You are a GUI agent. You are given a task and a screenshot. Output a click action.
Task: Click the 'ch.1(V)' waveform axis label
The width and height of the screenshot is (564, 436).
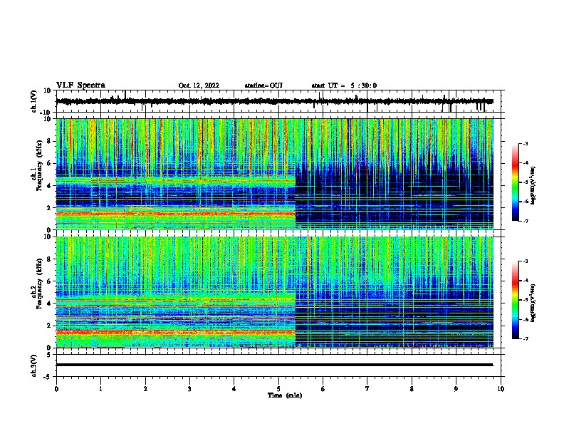[x=34, y=101]
